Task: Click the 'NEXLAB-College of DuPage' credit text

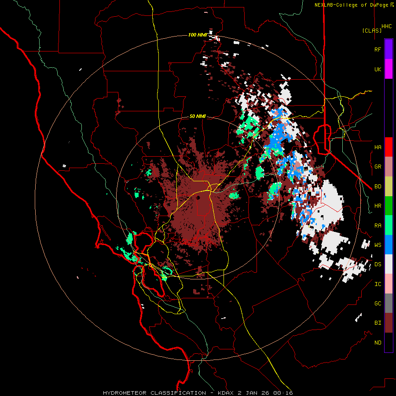Action: [x=352, y=5]
